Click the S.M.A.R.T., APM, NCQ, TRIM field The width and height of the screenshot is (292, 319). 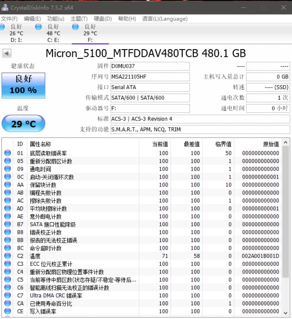coord(200,129)
